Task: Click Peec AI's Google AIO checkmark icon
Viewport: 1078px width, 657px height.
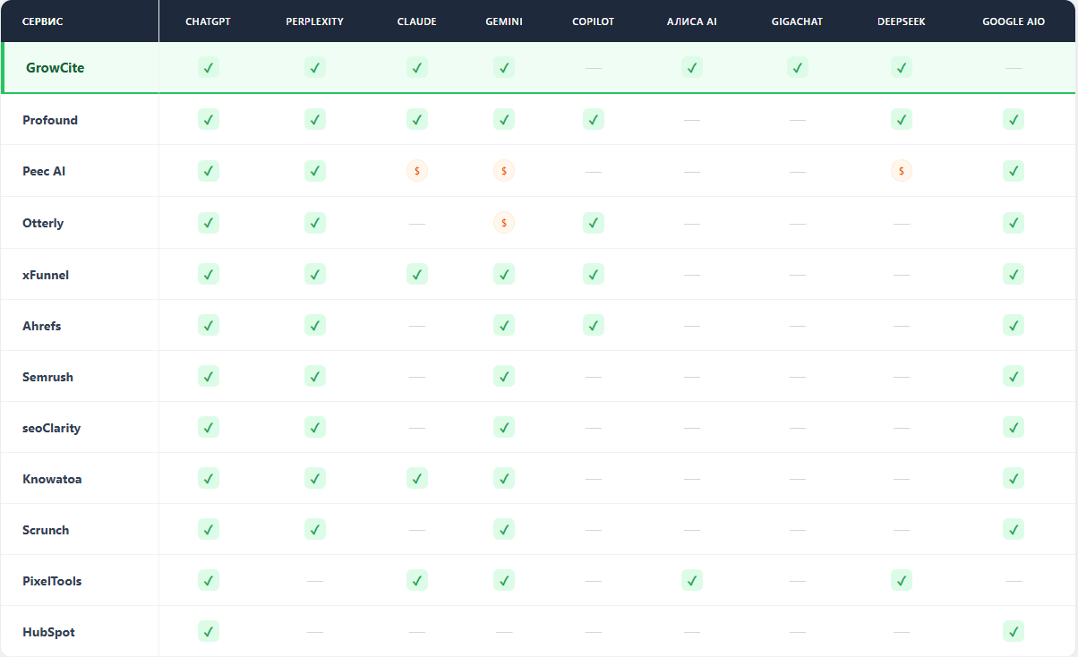Action: click(x=1014, y=170)
